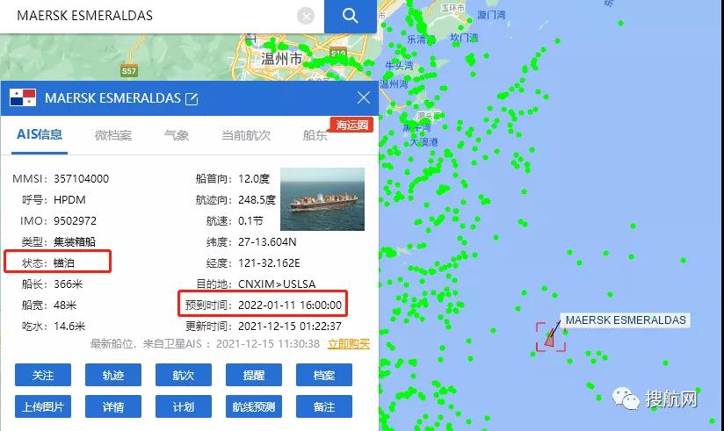724x431 pixels.
Task: Switch to the 微档案 tab
Action: (113, 135)
